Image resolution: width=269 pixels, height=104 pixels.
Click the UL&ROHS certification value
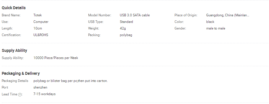[41, 35]
